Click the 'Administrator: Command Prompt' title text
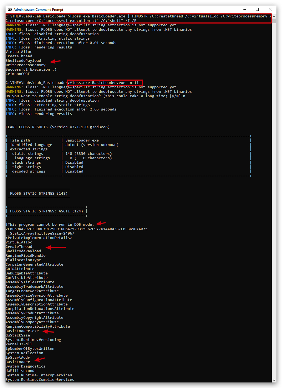This screenshot has height=388, width=282. coord(38,10)
